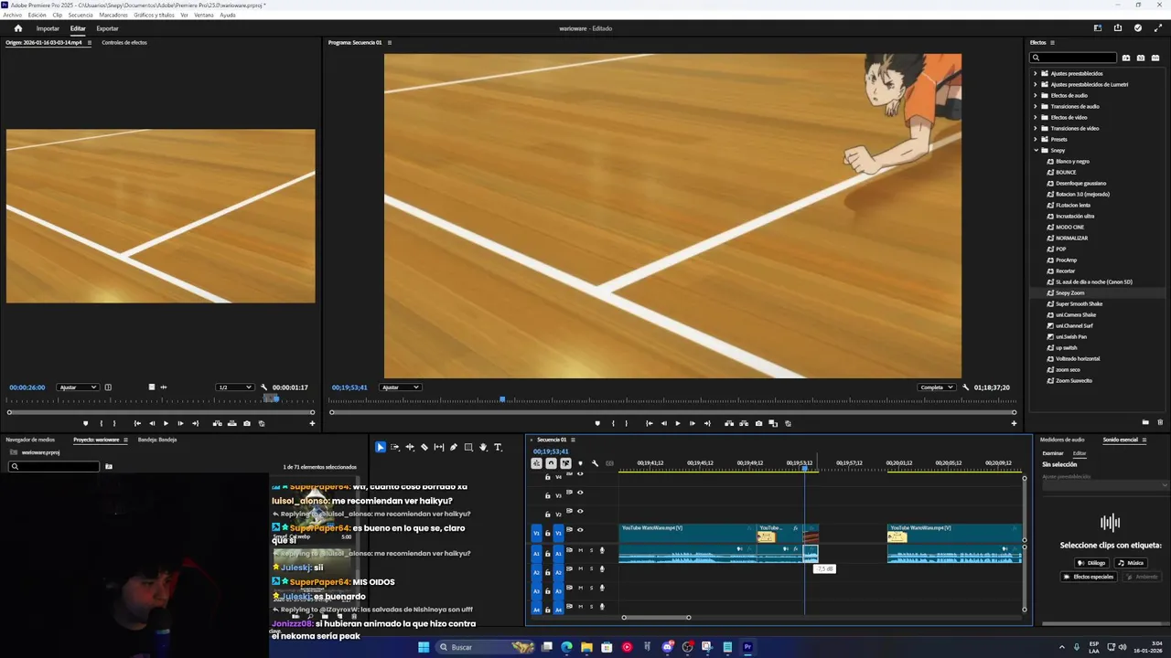
Task: Click the timeline horizontal zoom scrollbar
Action: tap(656, 618)
